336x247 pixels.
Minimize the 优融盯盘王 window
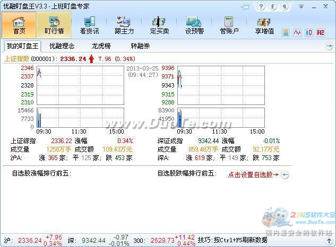click(x=314, y=7)
